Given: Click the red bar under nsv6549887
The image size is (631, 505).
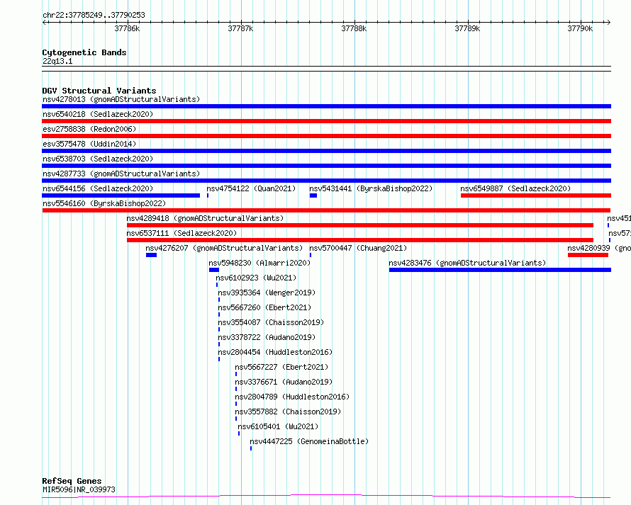Looking at the screenshot, I should 536,195.
